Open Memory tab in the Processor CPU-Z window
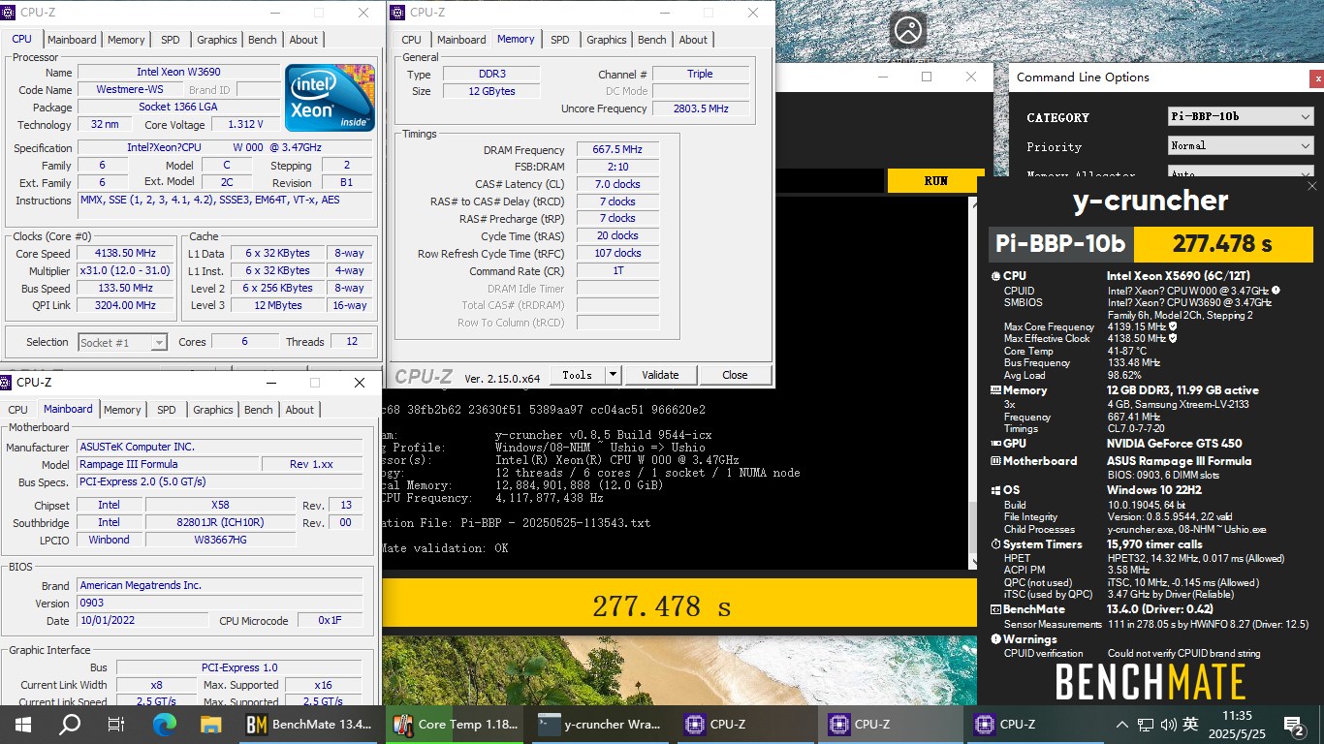Viewport: 1324px width, 744px height. coord(126,40)
